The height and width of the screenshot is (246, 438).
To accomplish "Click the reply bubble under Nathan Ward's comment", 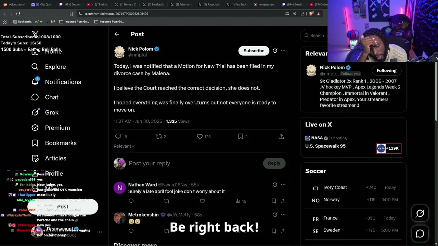I will pos(131,201).
